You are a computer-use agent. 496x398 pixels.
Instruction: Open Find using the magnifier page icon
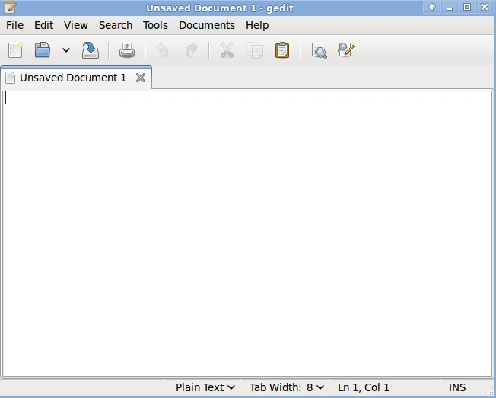[x=319, y=50]
